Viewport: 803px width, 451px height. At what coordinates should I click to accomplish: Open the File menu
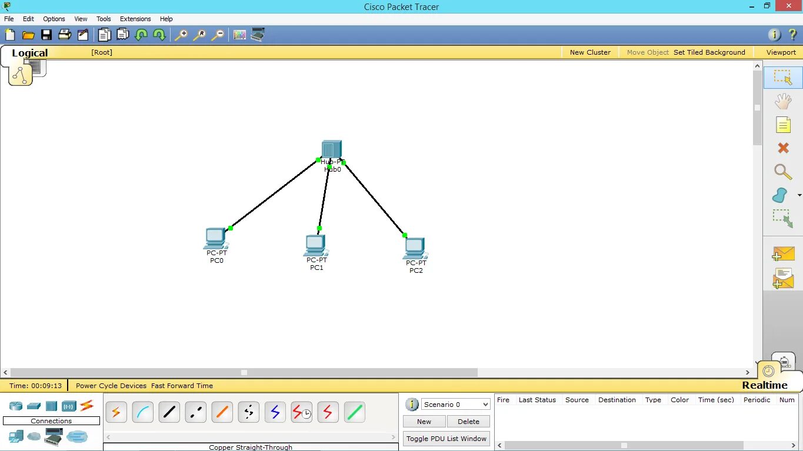point(9,19)
